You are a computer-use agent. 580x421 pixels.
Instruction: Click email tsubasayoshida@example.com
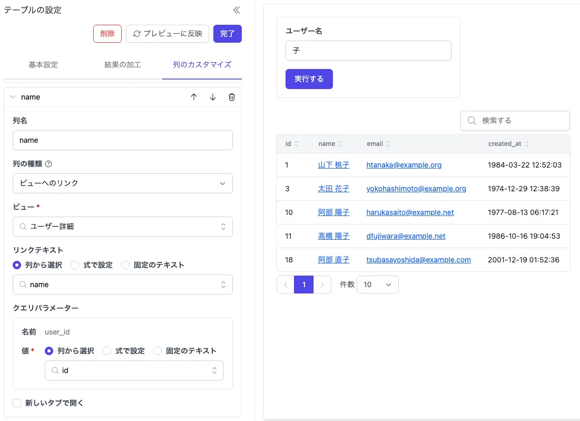(418, 260)
